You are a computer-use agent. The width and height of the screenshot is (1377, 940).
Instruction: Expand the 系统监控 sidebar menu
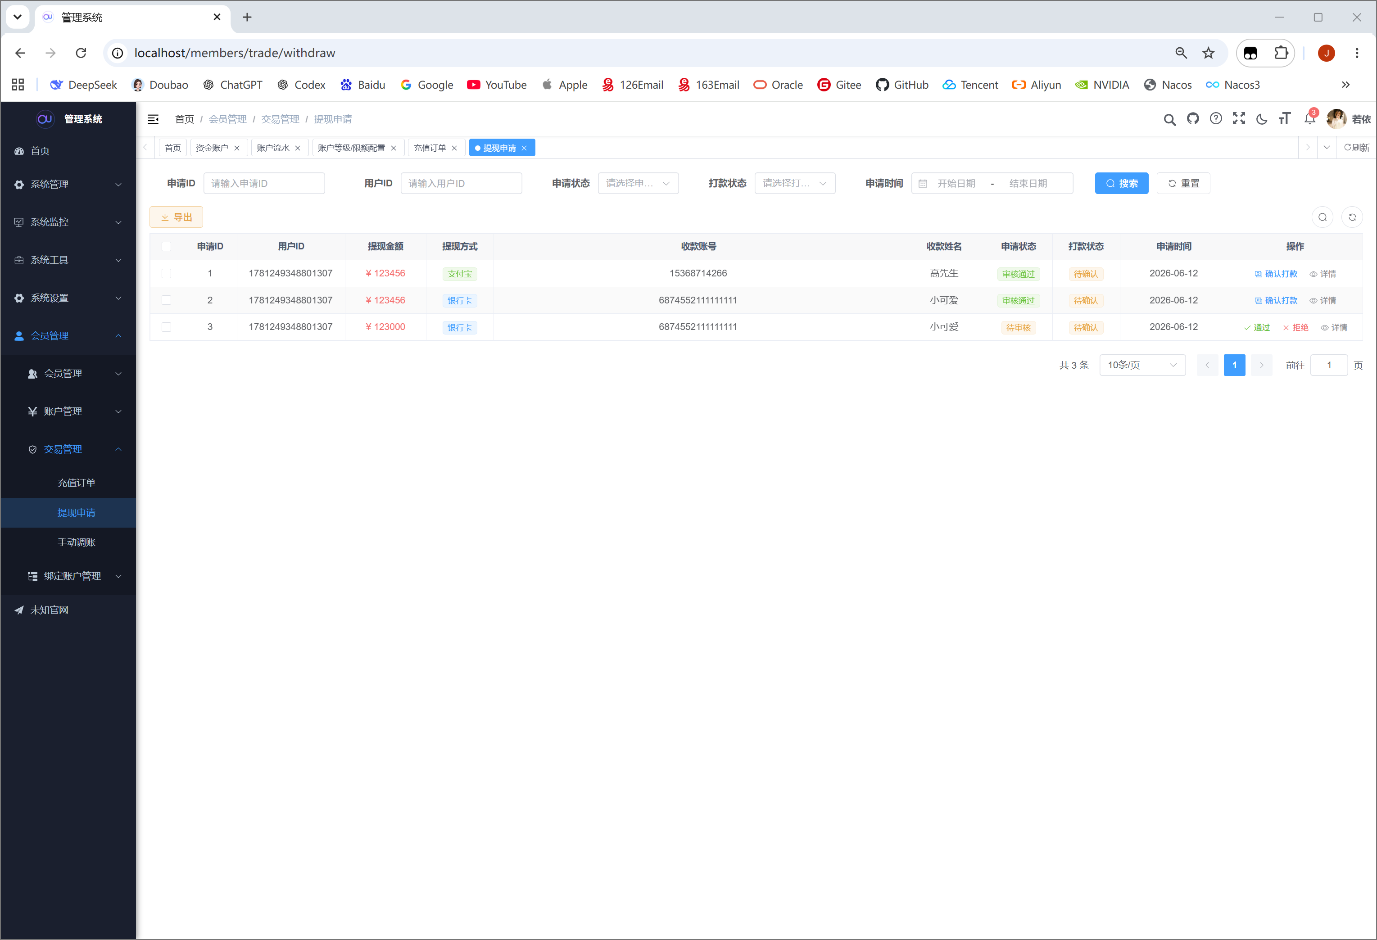click(68, 222)
